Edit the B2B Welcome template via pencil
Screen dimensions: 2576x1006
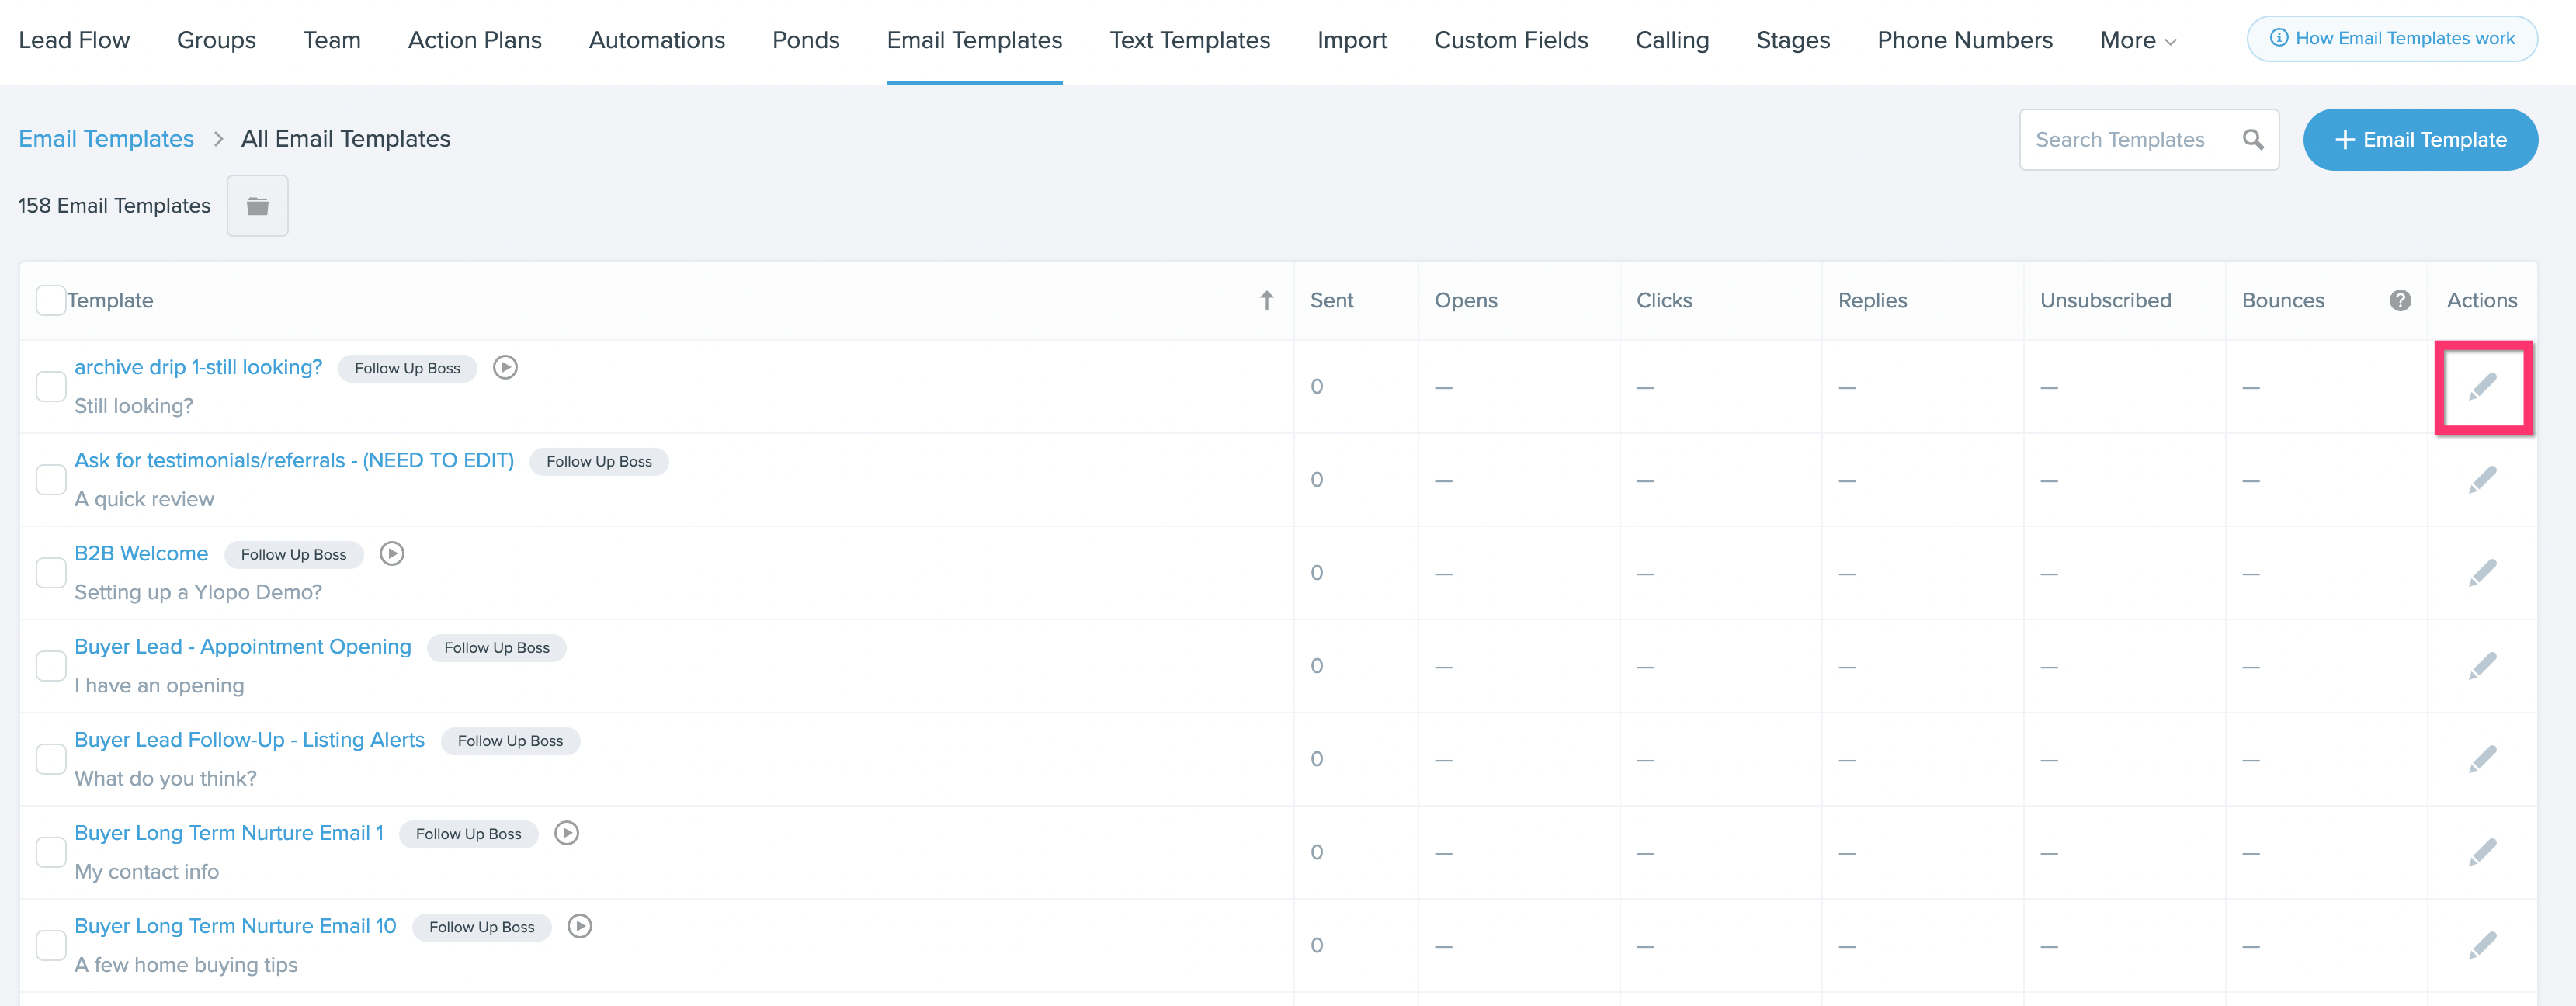coord(2482,573)
